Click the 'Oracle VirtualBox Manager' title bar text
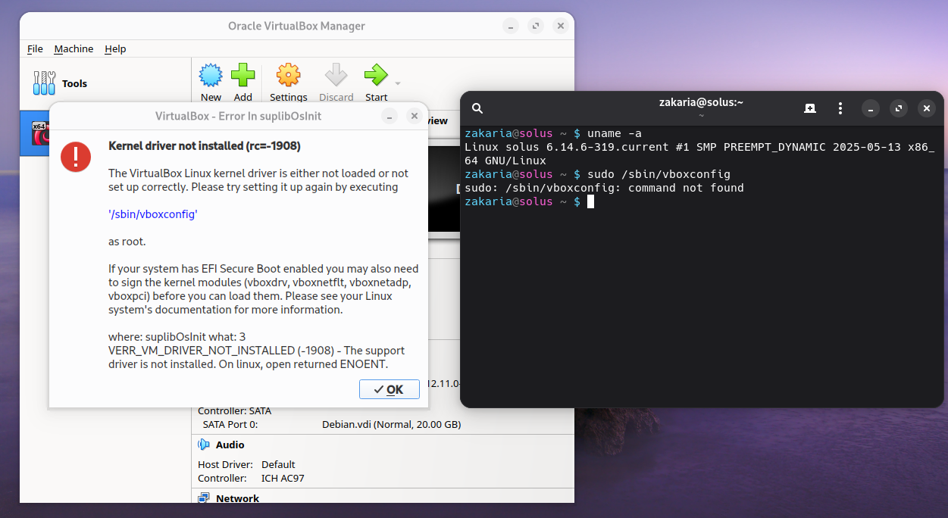The image size is (948, 518). point(296,26)
